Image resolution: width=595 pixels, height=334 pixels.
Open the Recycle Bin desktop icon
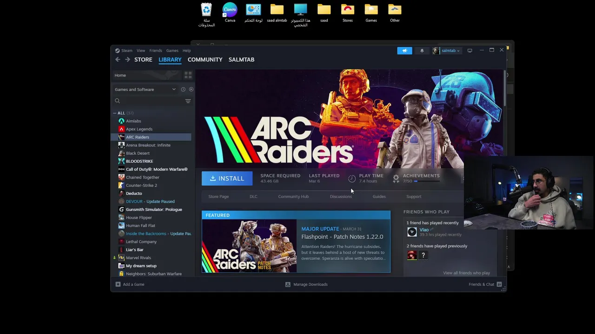click(x=206, y=15)
